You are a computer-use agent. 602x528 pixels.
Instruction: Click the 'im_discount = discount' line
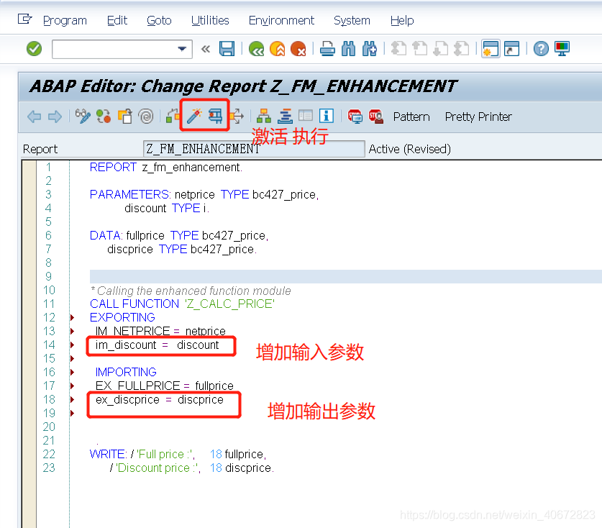[157, 345]
